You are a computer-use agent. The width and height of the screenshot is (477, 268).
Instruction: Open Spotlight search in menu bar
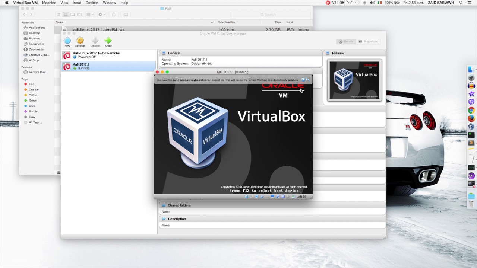tap(461, 3)
